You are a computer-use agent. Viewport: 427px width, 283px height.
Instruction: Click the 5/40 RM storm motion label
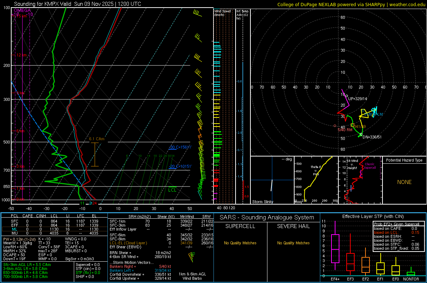[x=345, y=130]
